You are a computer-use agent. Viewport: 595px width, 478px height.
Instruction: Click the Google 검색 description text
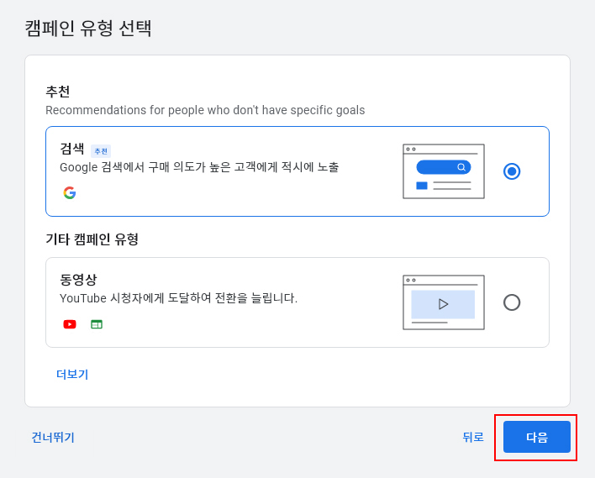pos(199,167)
